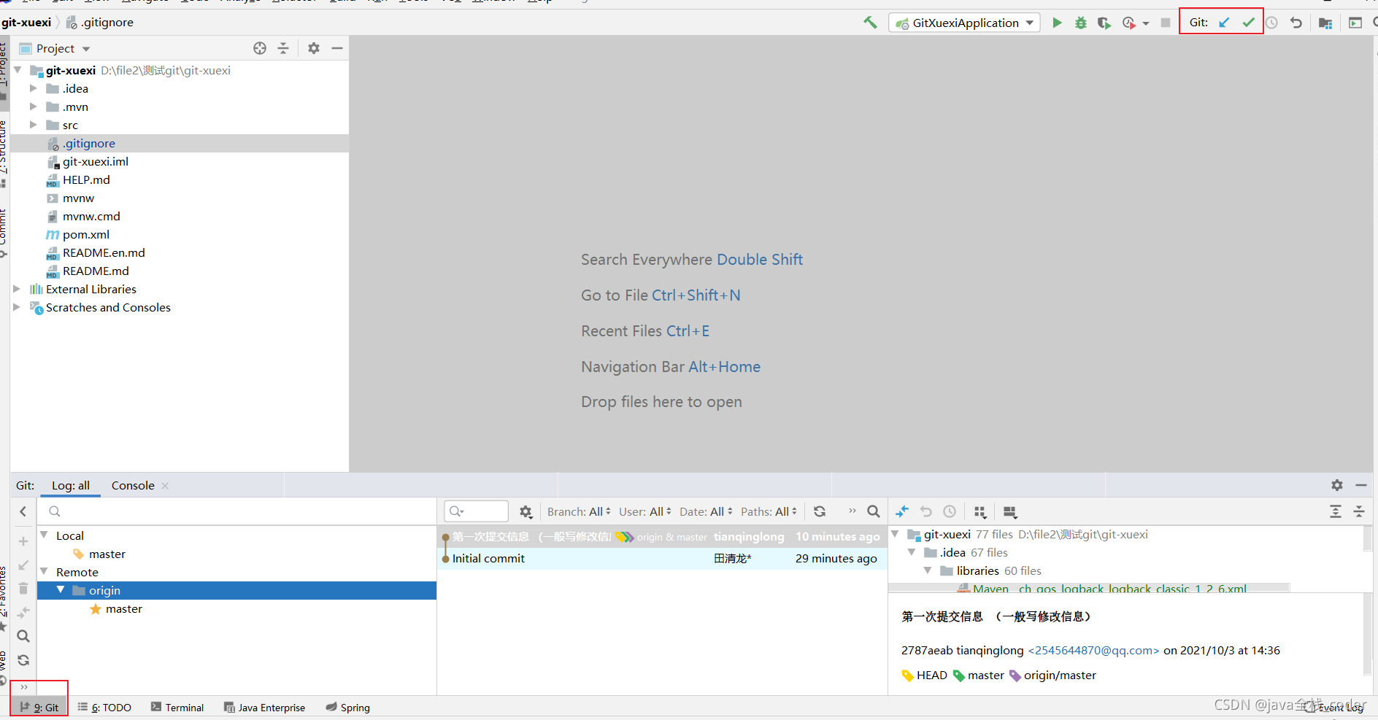Refresh the Git log
This screenshot has width=1378, height=720.
(x=820, y=511)
